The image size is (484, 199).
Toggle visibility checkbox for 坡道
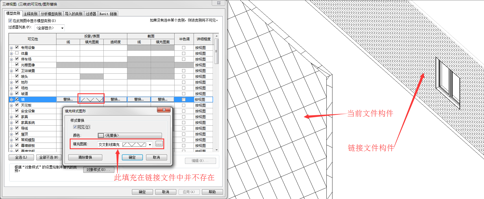17,93
